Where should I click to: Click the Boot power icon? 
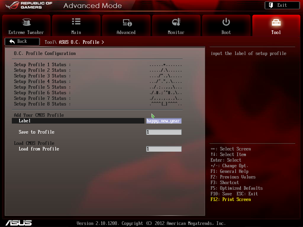point(226,22)
